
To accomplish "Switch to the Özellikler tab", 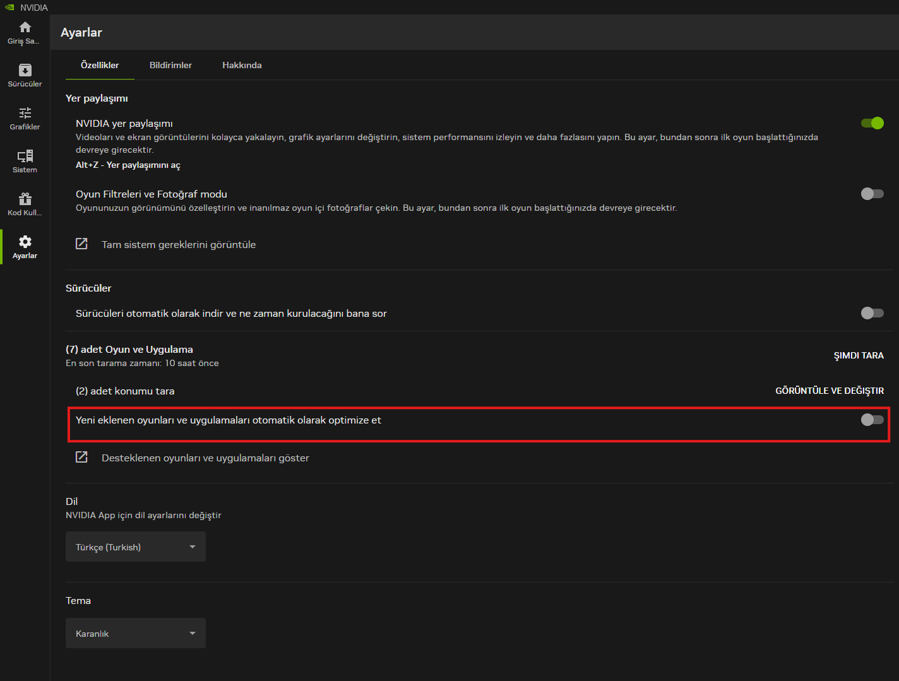I will click(x=100, y=65).
